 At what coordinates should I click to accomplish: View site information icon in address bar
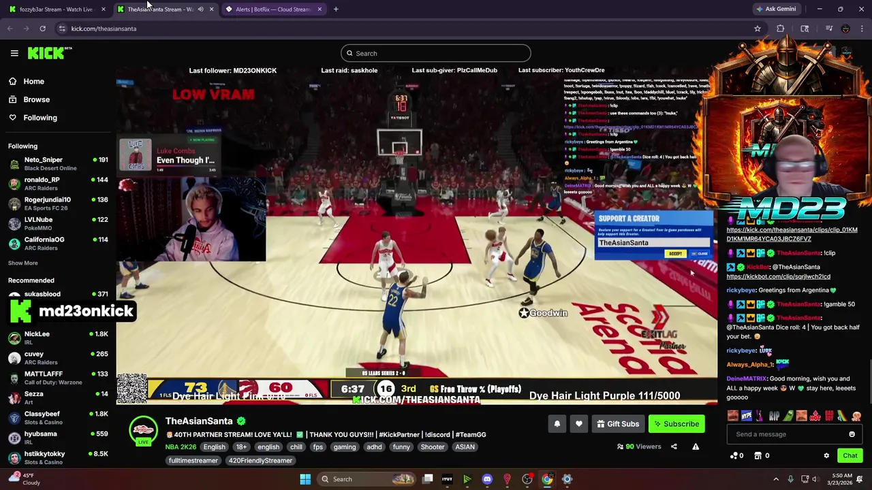62,29
